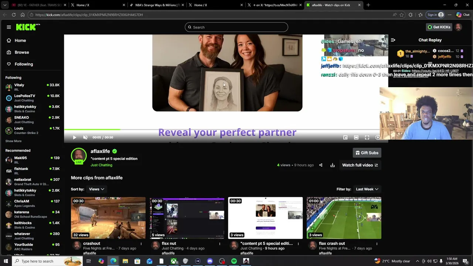Open a new browser tab
The height and width of the screenshot is (266, 473).
tap(368, 5)
